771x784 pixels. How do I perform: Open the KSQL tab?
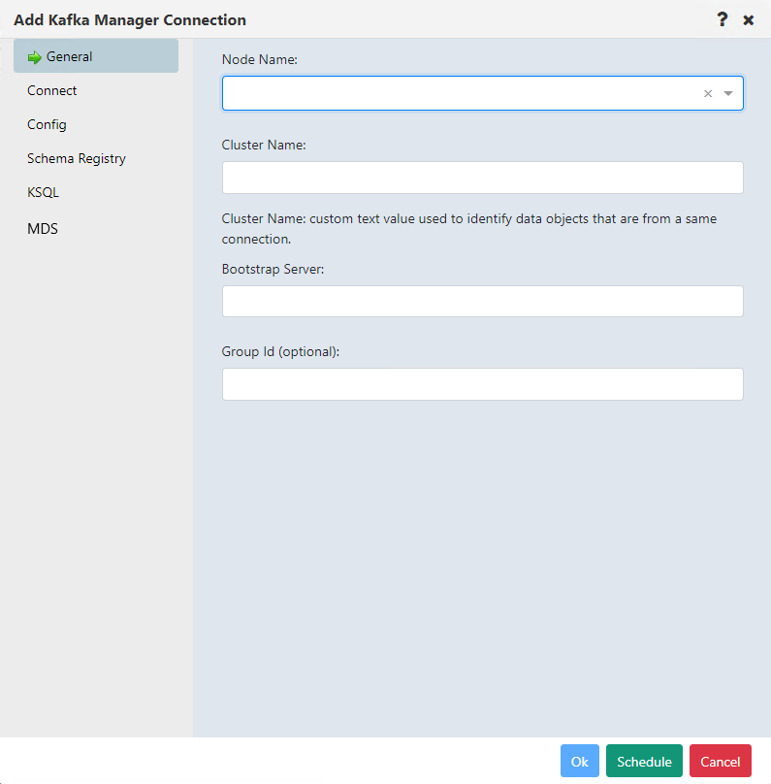43,192
